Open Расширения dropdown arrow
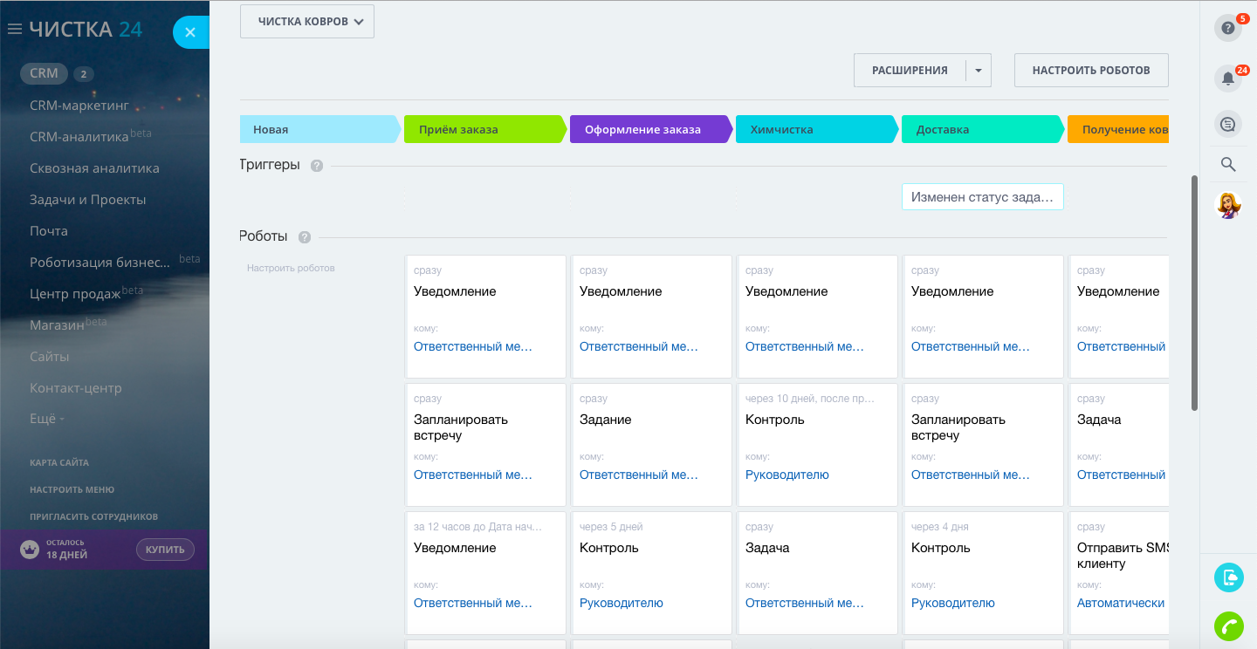Image resolution: width=1257 pixels, height=649 pixels. point(979,71)
